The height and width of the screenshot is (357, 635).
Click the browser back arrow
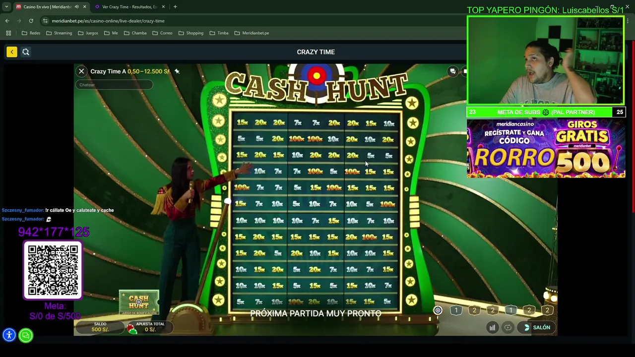click(7, 21)
